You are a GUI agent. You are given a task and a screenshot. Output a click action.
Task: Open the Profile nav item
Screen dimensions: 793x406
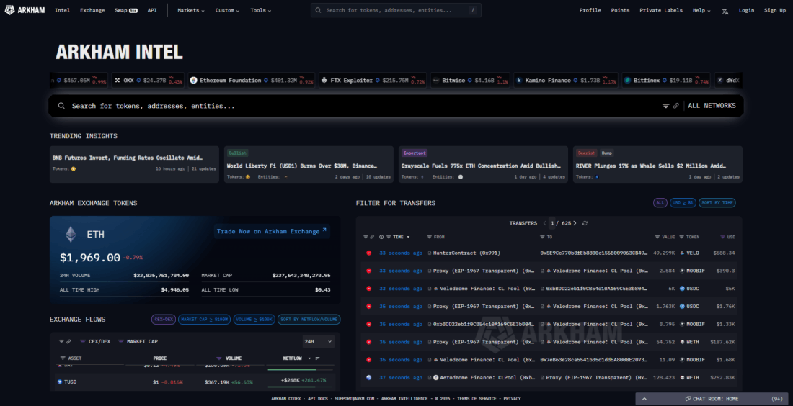point(590,10)
